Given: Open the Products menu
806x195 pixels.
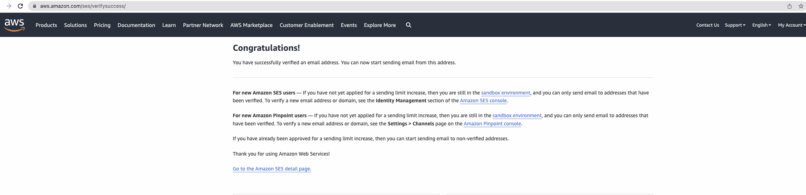Looking at the screenshot, I should [x=46, y=25].
